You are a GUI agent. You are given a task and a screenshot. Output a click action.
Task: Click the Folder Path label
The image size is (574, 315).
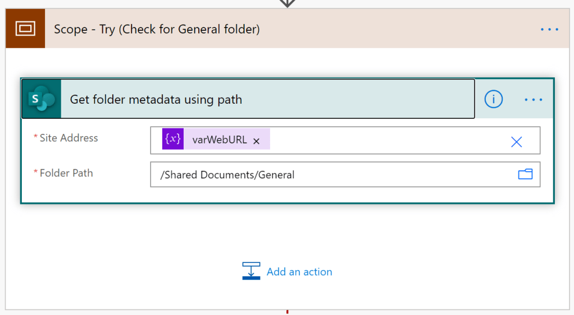pos(66,173)
